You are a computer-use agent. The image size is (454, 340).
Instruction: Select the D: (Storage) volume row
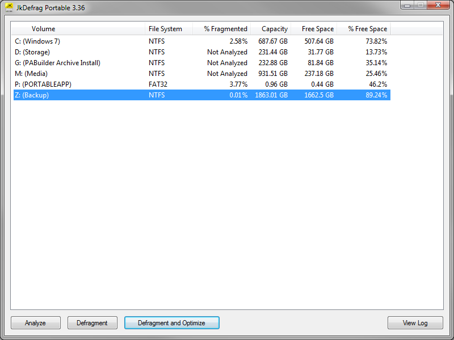click(x=32, y=52)
